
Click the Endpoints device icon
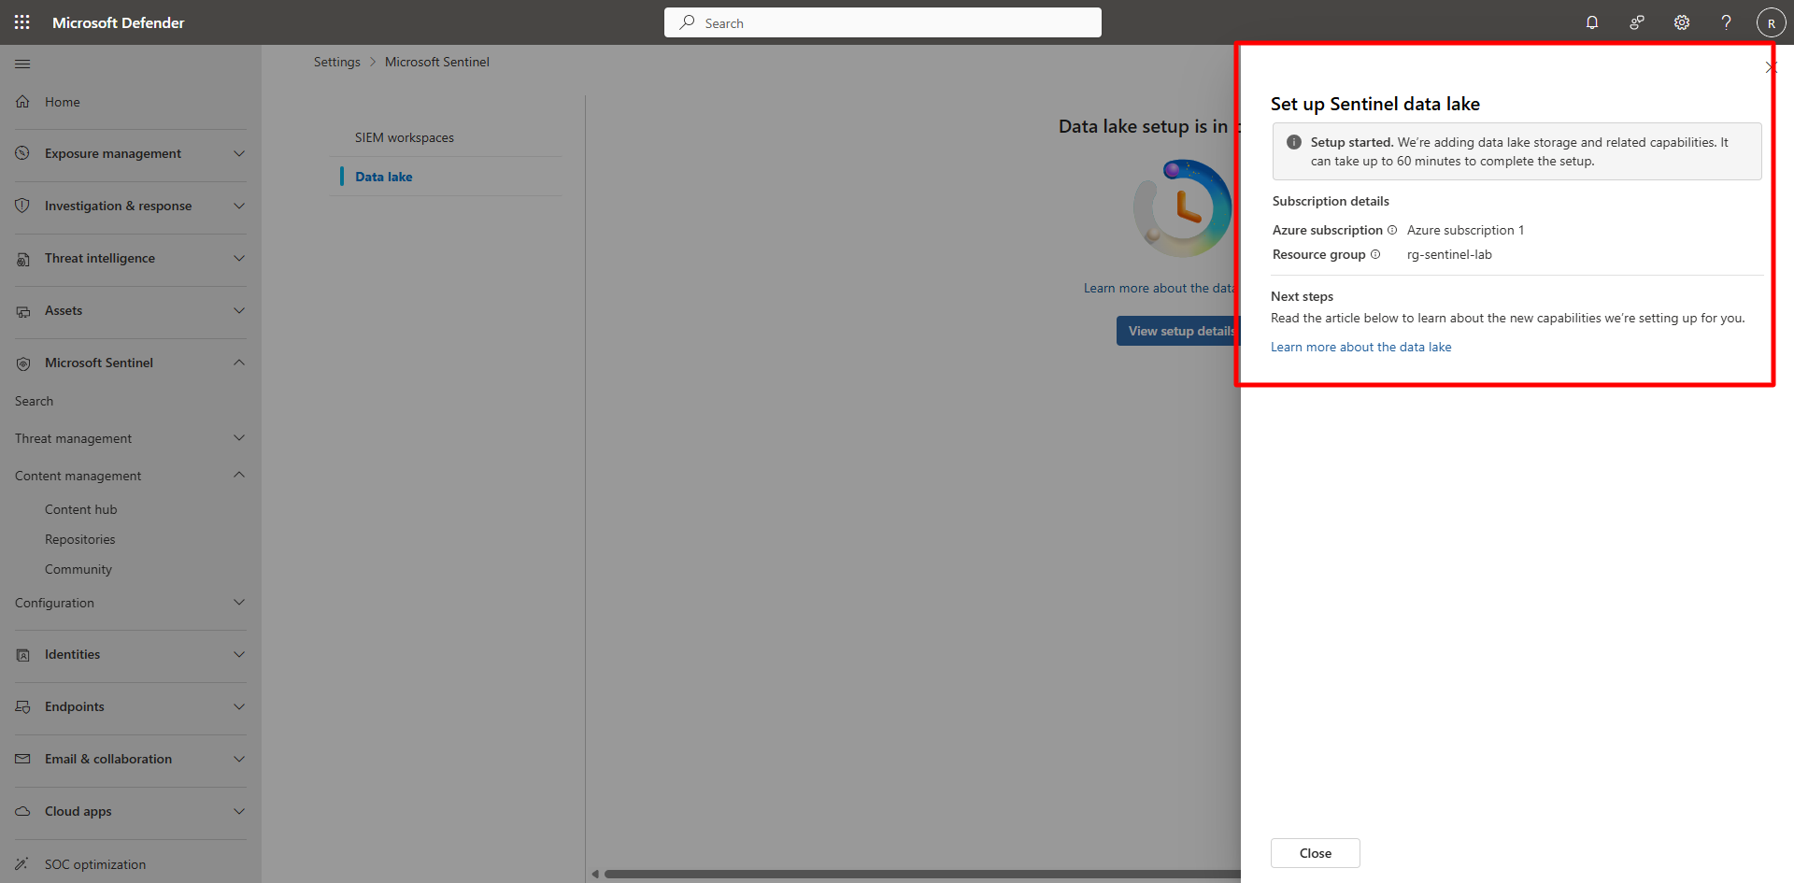click(22, 707)
